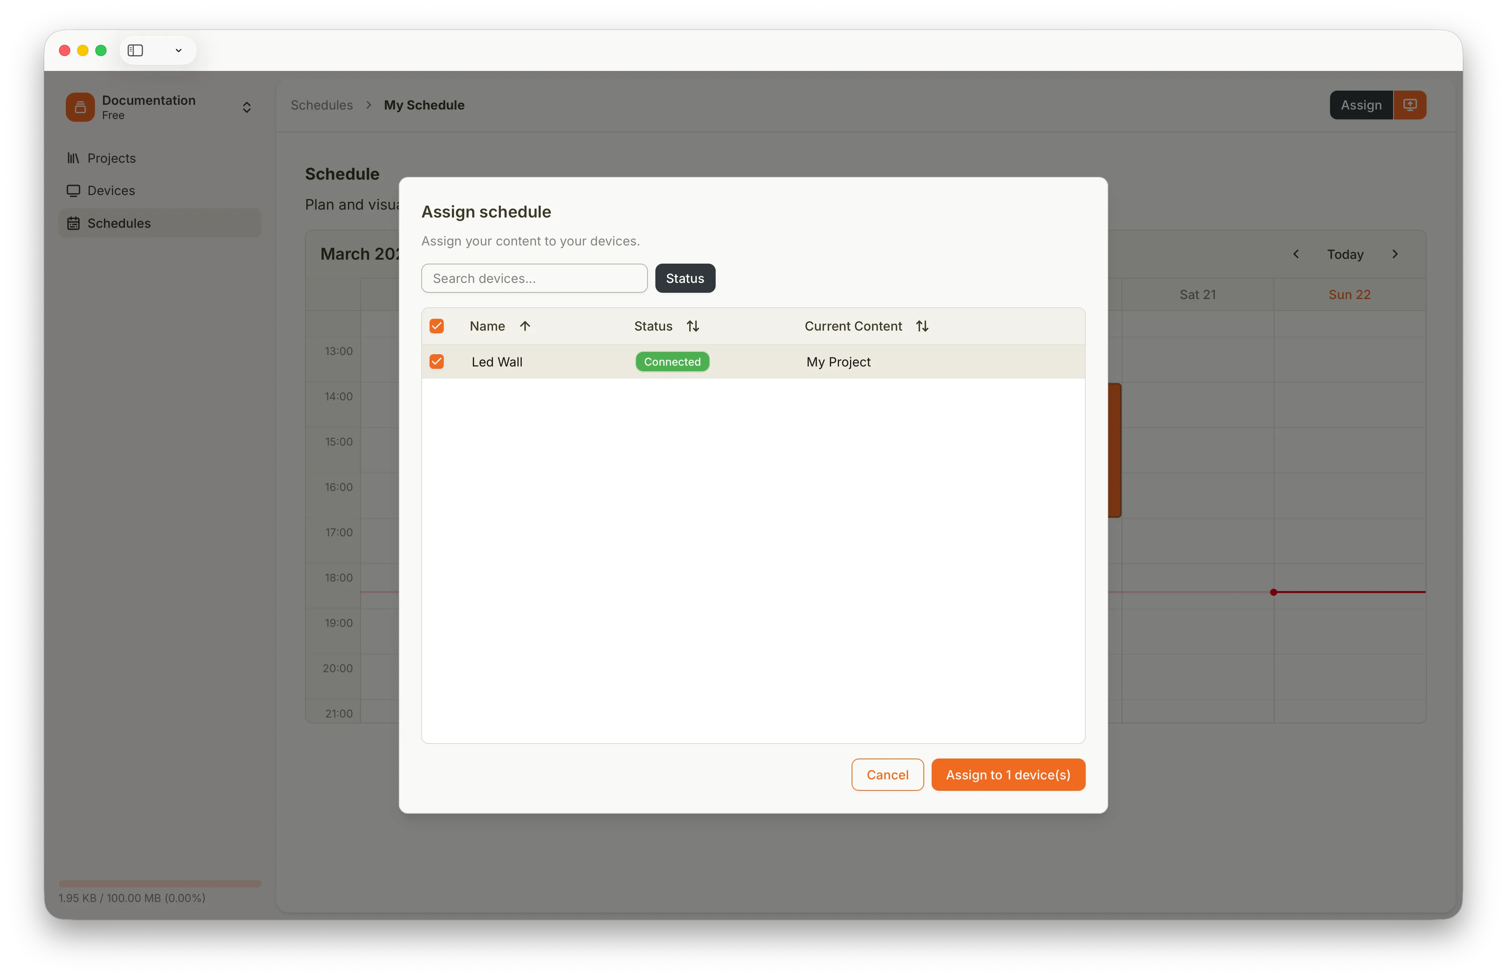Uncheck the select-all header checkbox

(437, 326)
